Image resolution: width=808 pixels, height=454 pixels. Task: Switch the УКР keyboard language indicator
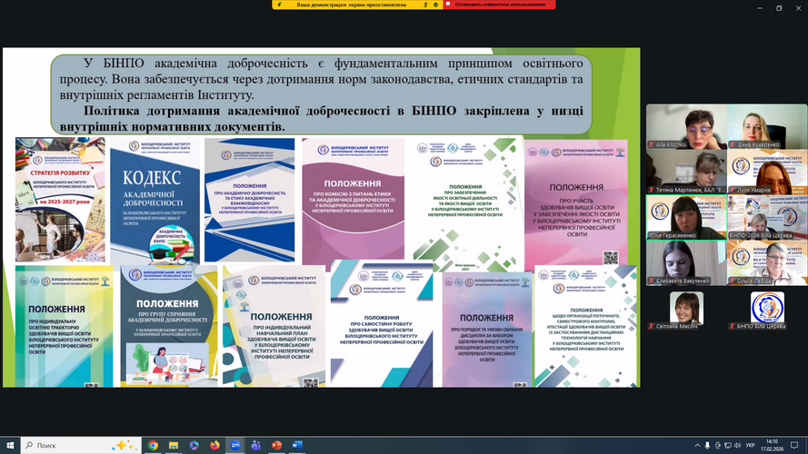point(750,446)
